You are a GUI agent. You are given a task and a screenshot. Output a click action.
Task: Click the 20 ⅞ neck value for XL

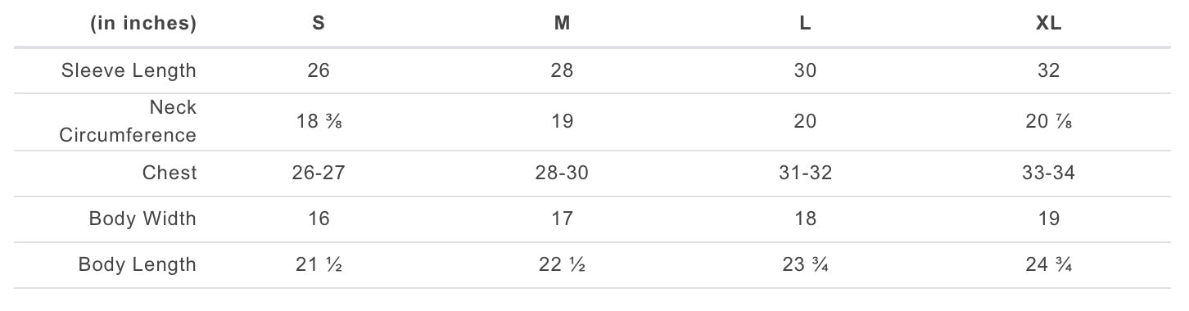point(1049,121)
